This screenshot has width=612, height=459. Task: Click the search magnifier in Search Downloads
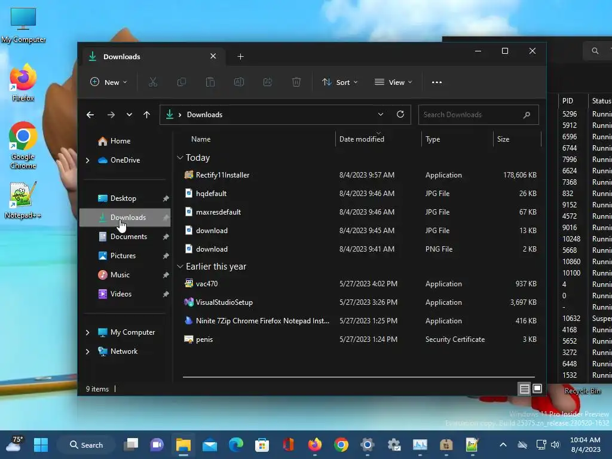pyautogui.click(x=527, y=115)
